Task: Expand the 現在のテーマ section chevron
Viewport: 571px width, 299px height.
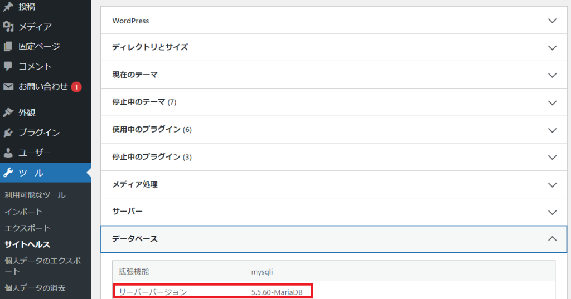Action: tap(553, 75)
